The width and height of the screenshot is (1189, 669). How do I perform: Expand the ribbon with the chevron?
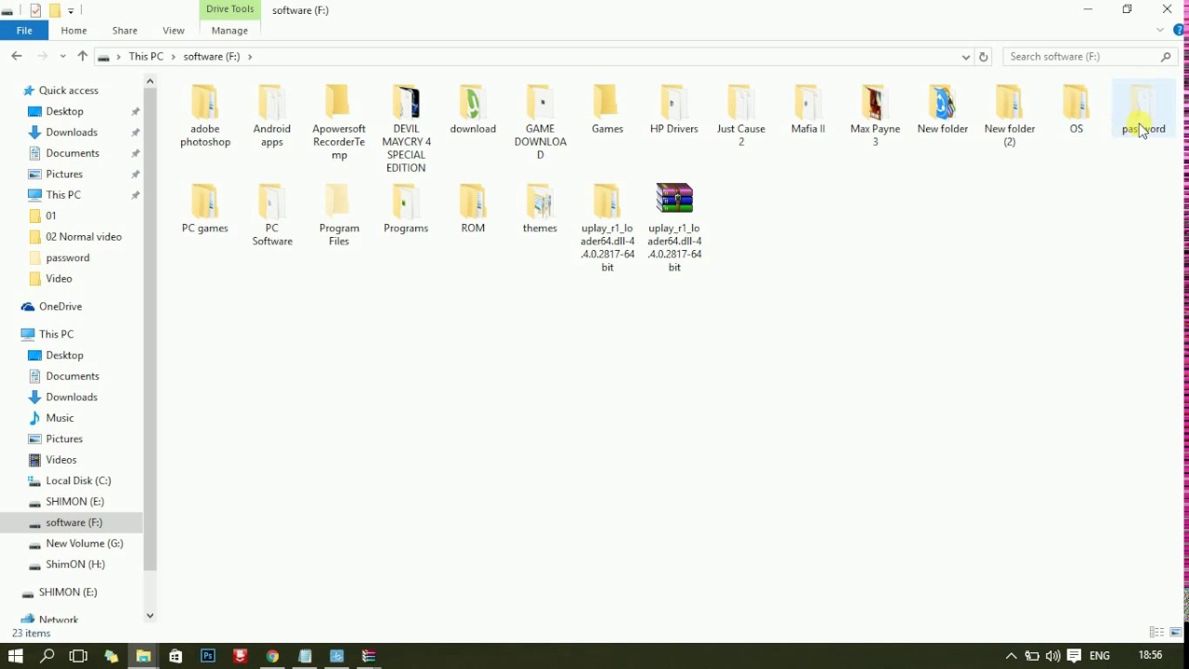click(1160, 31)
